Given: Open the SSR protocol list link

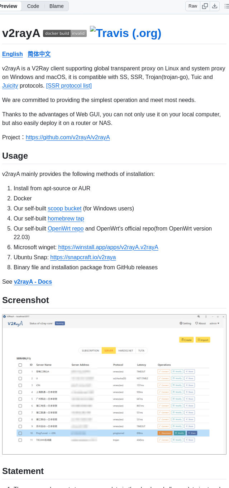Looking at the screenshot, I should [x=69, y=86].
